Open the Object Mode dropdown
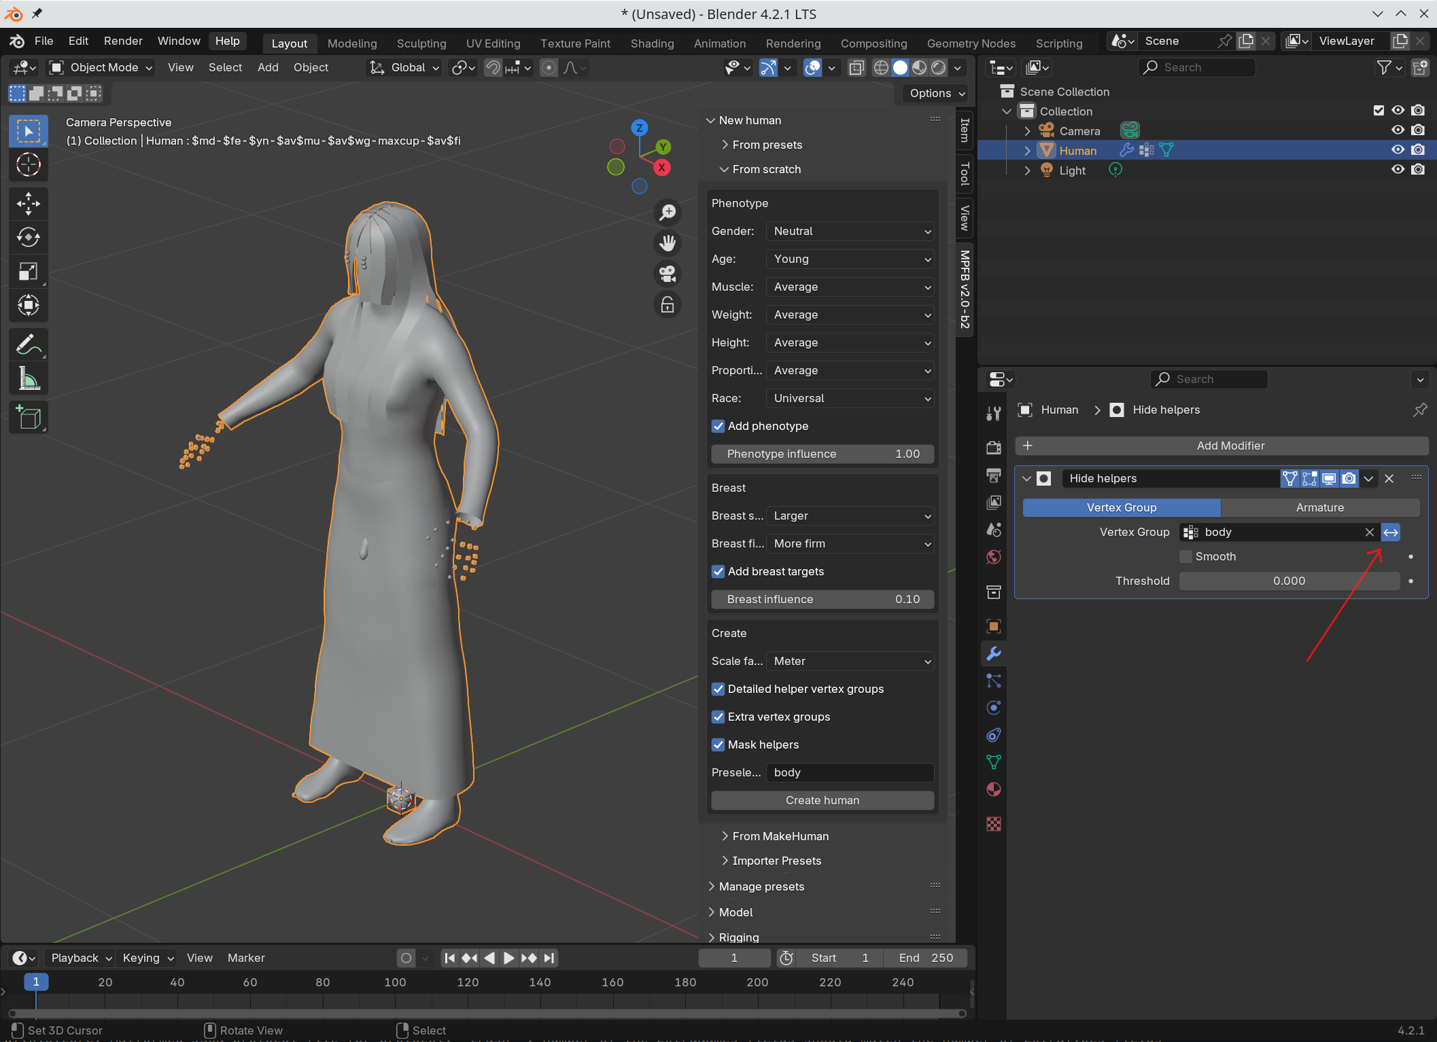The image size is (1437, 1042). click(101, 67)
